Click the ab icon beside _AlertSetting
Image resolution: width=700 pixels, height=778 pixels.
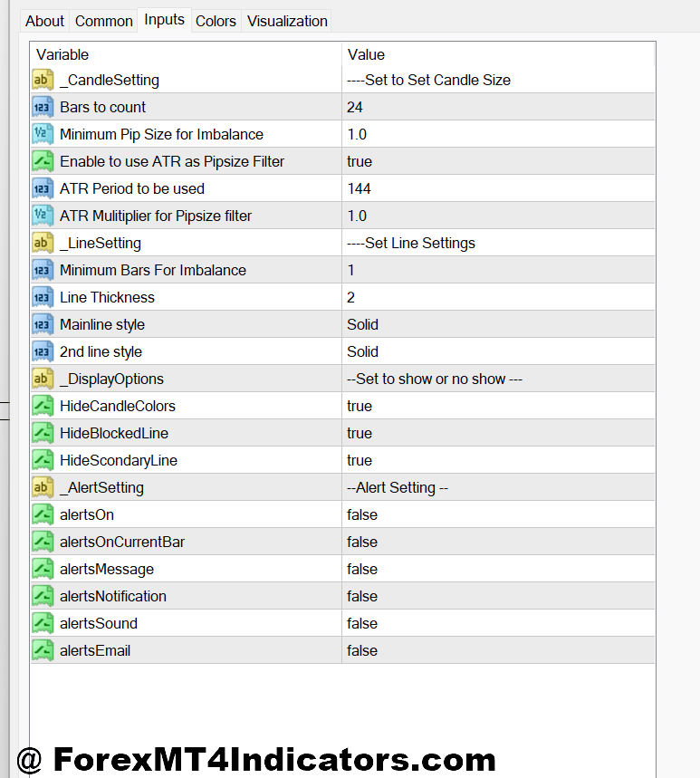(x=43, y=487)
